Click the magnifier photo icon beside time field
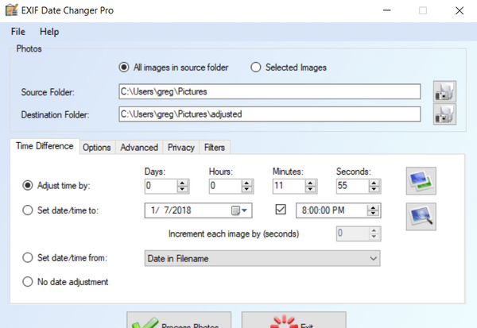Image resolution: width=477 pixels, height=328 pixels. (421, 217)
